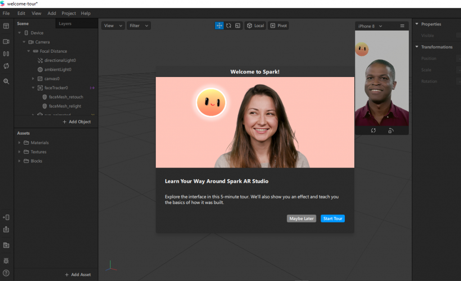Click the bug report icon
This screenshot has height=281, width=461.
6,261
